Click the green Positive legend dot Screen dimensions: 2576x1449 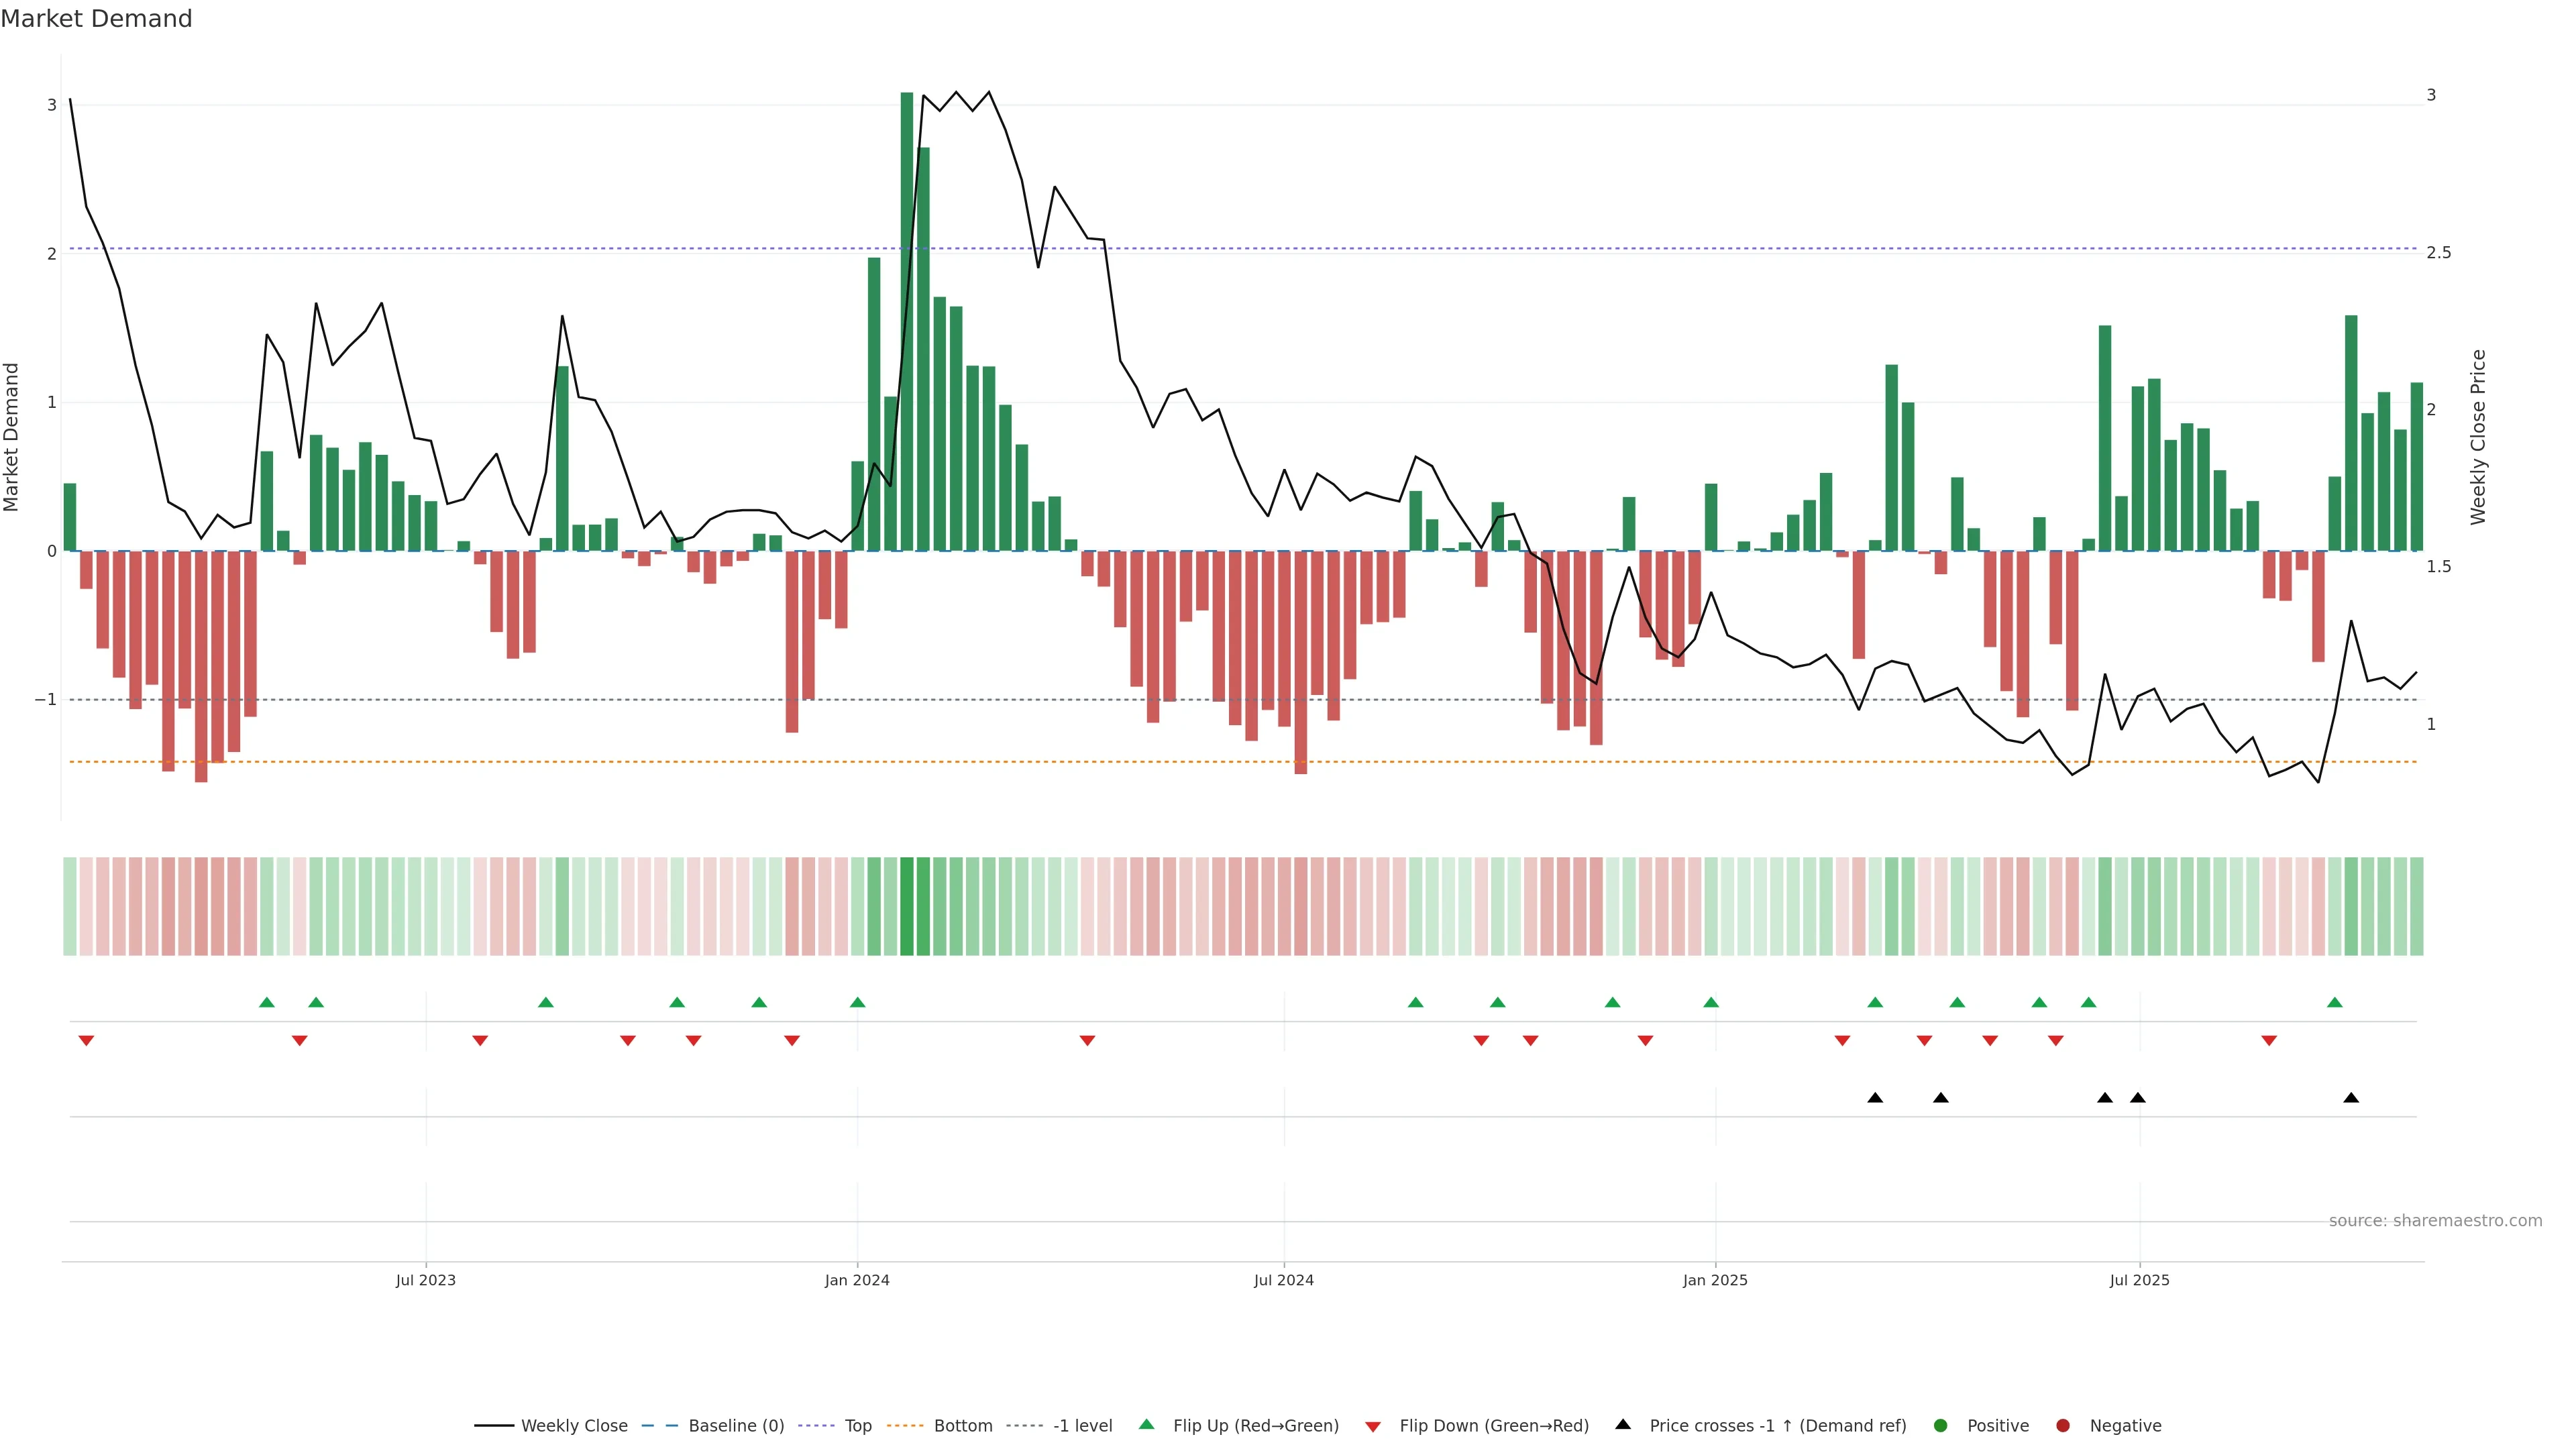pos(1941,1426)
